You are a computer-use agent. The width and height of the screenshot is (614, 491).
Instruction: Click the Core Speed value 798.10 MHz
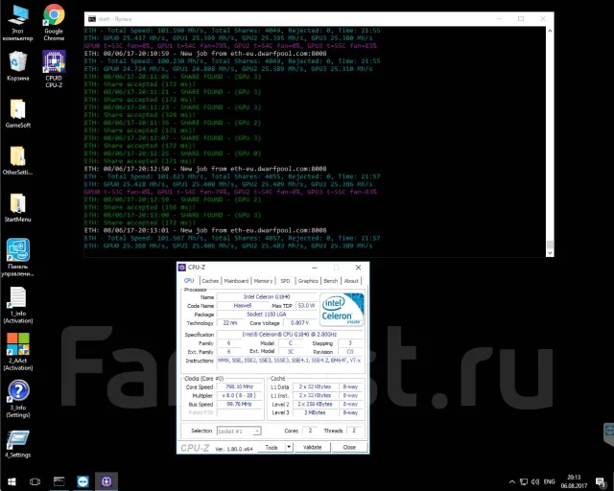(239, 386)
